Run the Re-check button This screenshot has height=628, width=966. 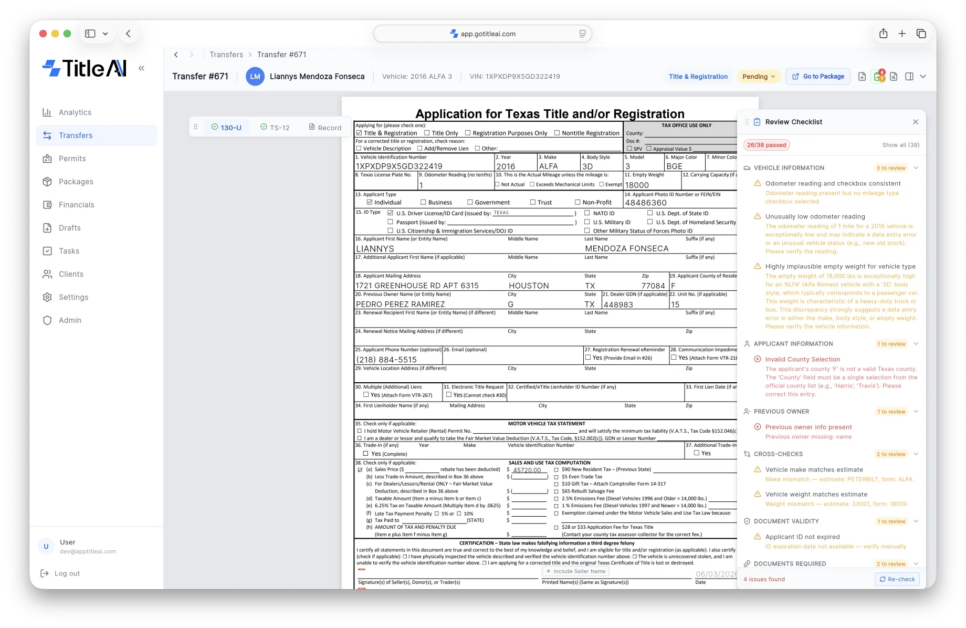[x=897, y=579]
